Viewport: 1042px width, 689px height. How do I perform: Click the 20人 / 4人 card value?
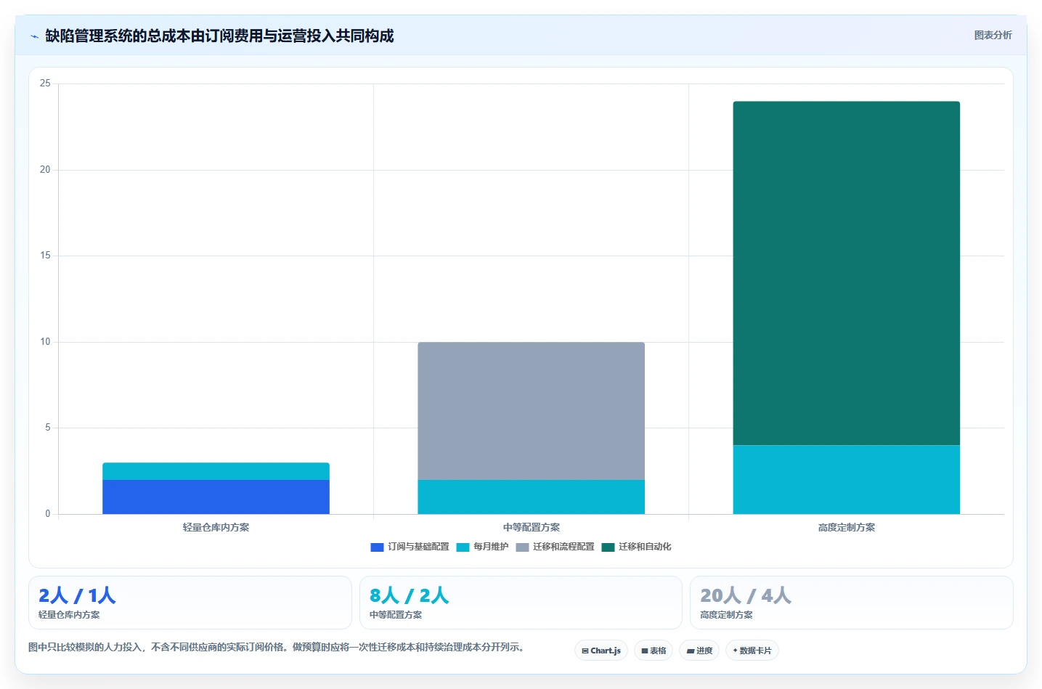coord(746,596)
